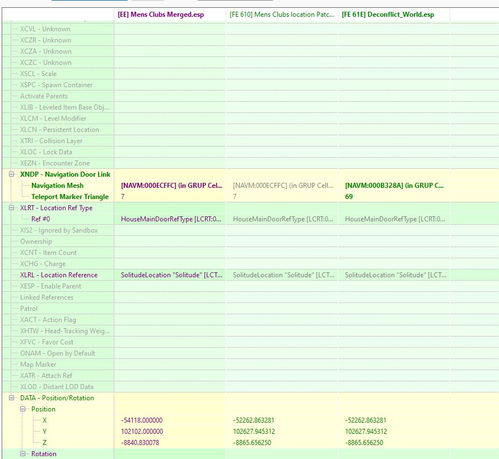Click X value -52262.863281 in location Patch column

click(x=254, y=420)
